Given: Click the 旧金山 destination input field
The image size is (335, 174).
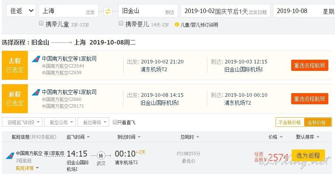Looking at the screenshot, I should pyautogui.click(x=148, y=11).
